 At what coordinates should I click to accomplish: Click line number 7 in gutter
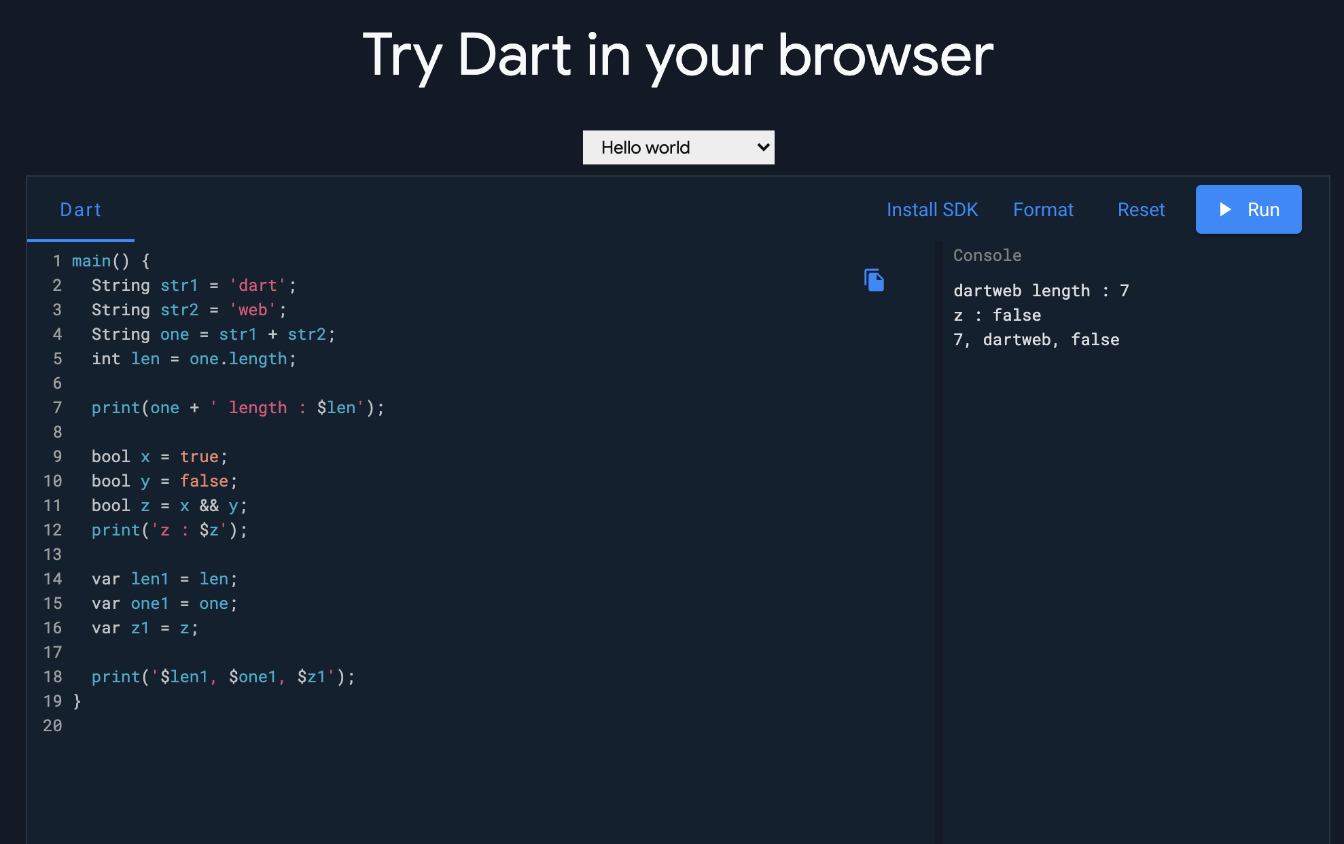tap(57, 408)
